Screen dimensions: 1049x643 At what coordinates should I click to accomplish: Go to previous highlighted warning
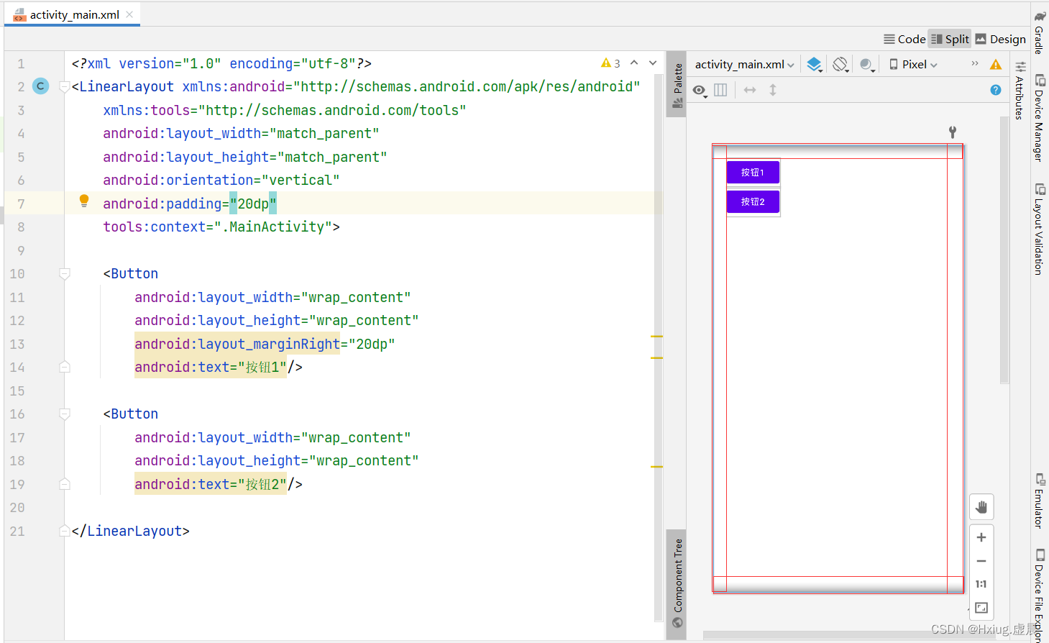click(634, 63)
